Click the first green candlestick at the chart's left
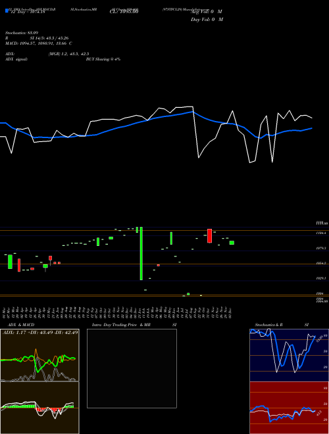The width and height of the screenshot is (329, 434). pyautogui.click(x=10, y=262)
